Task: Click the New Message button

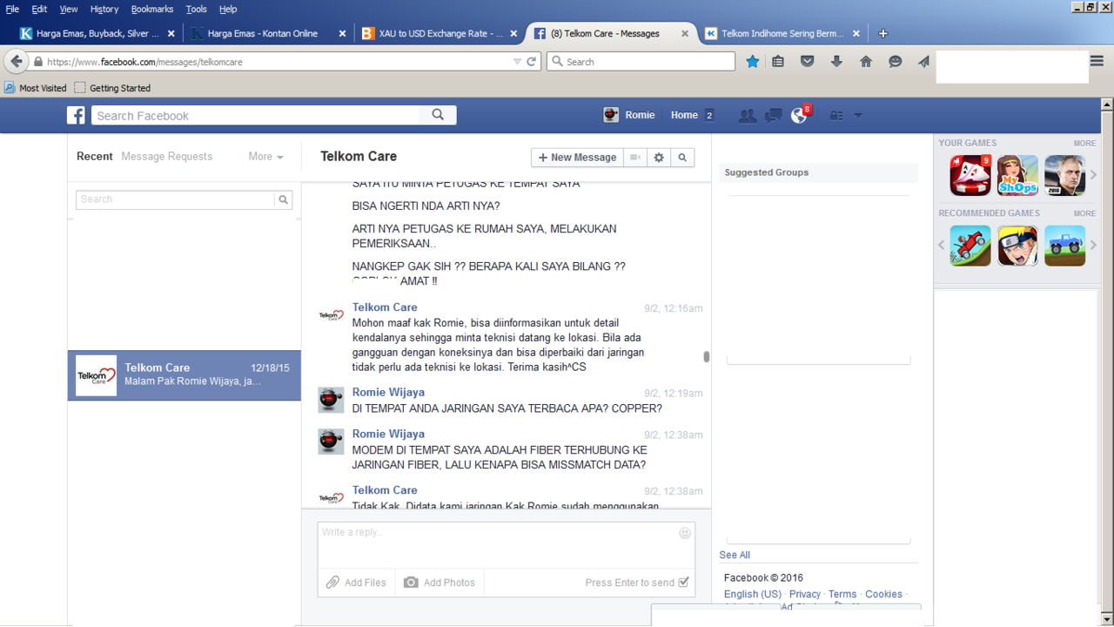Action: pyautogui.click(x=577, y=158)
